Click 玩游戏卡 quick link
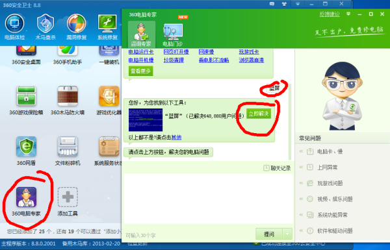 click(249, 52)
